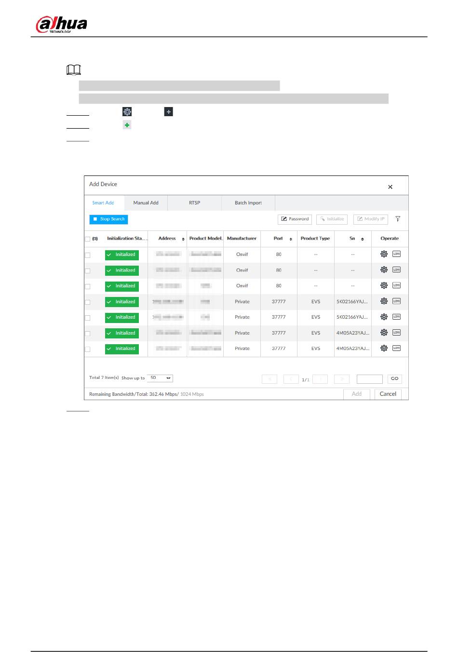Switch to the Manual Add tab
This screenshot has width=458, height=660.
point(146,203)
